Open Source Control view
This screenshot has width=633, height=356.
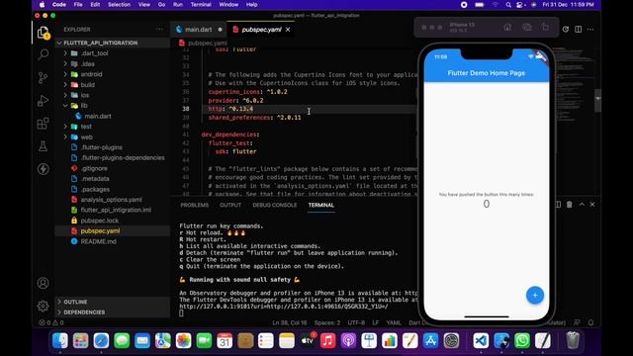tap(44, 77)
